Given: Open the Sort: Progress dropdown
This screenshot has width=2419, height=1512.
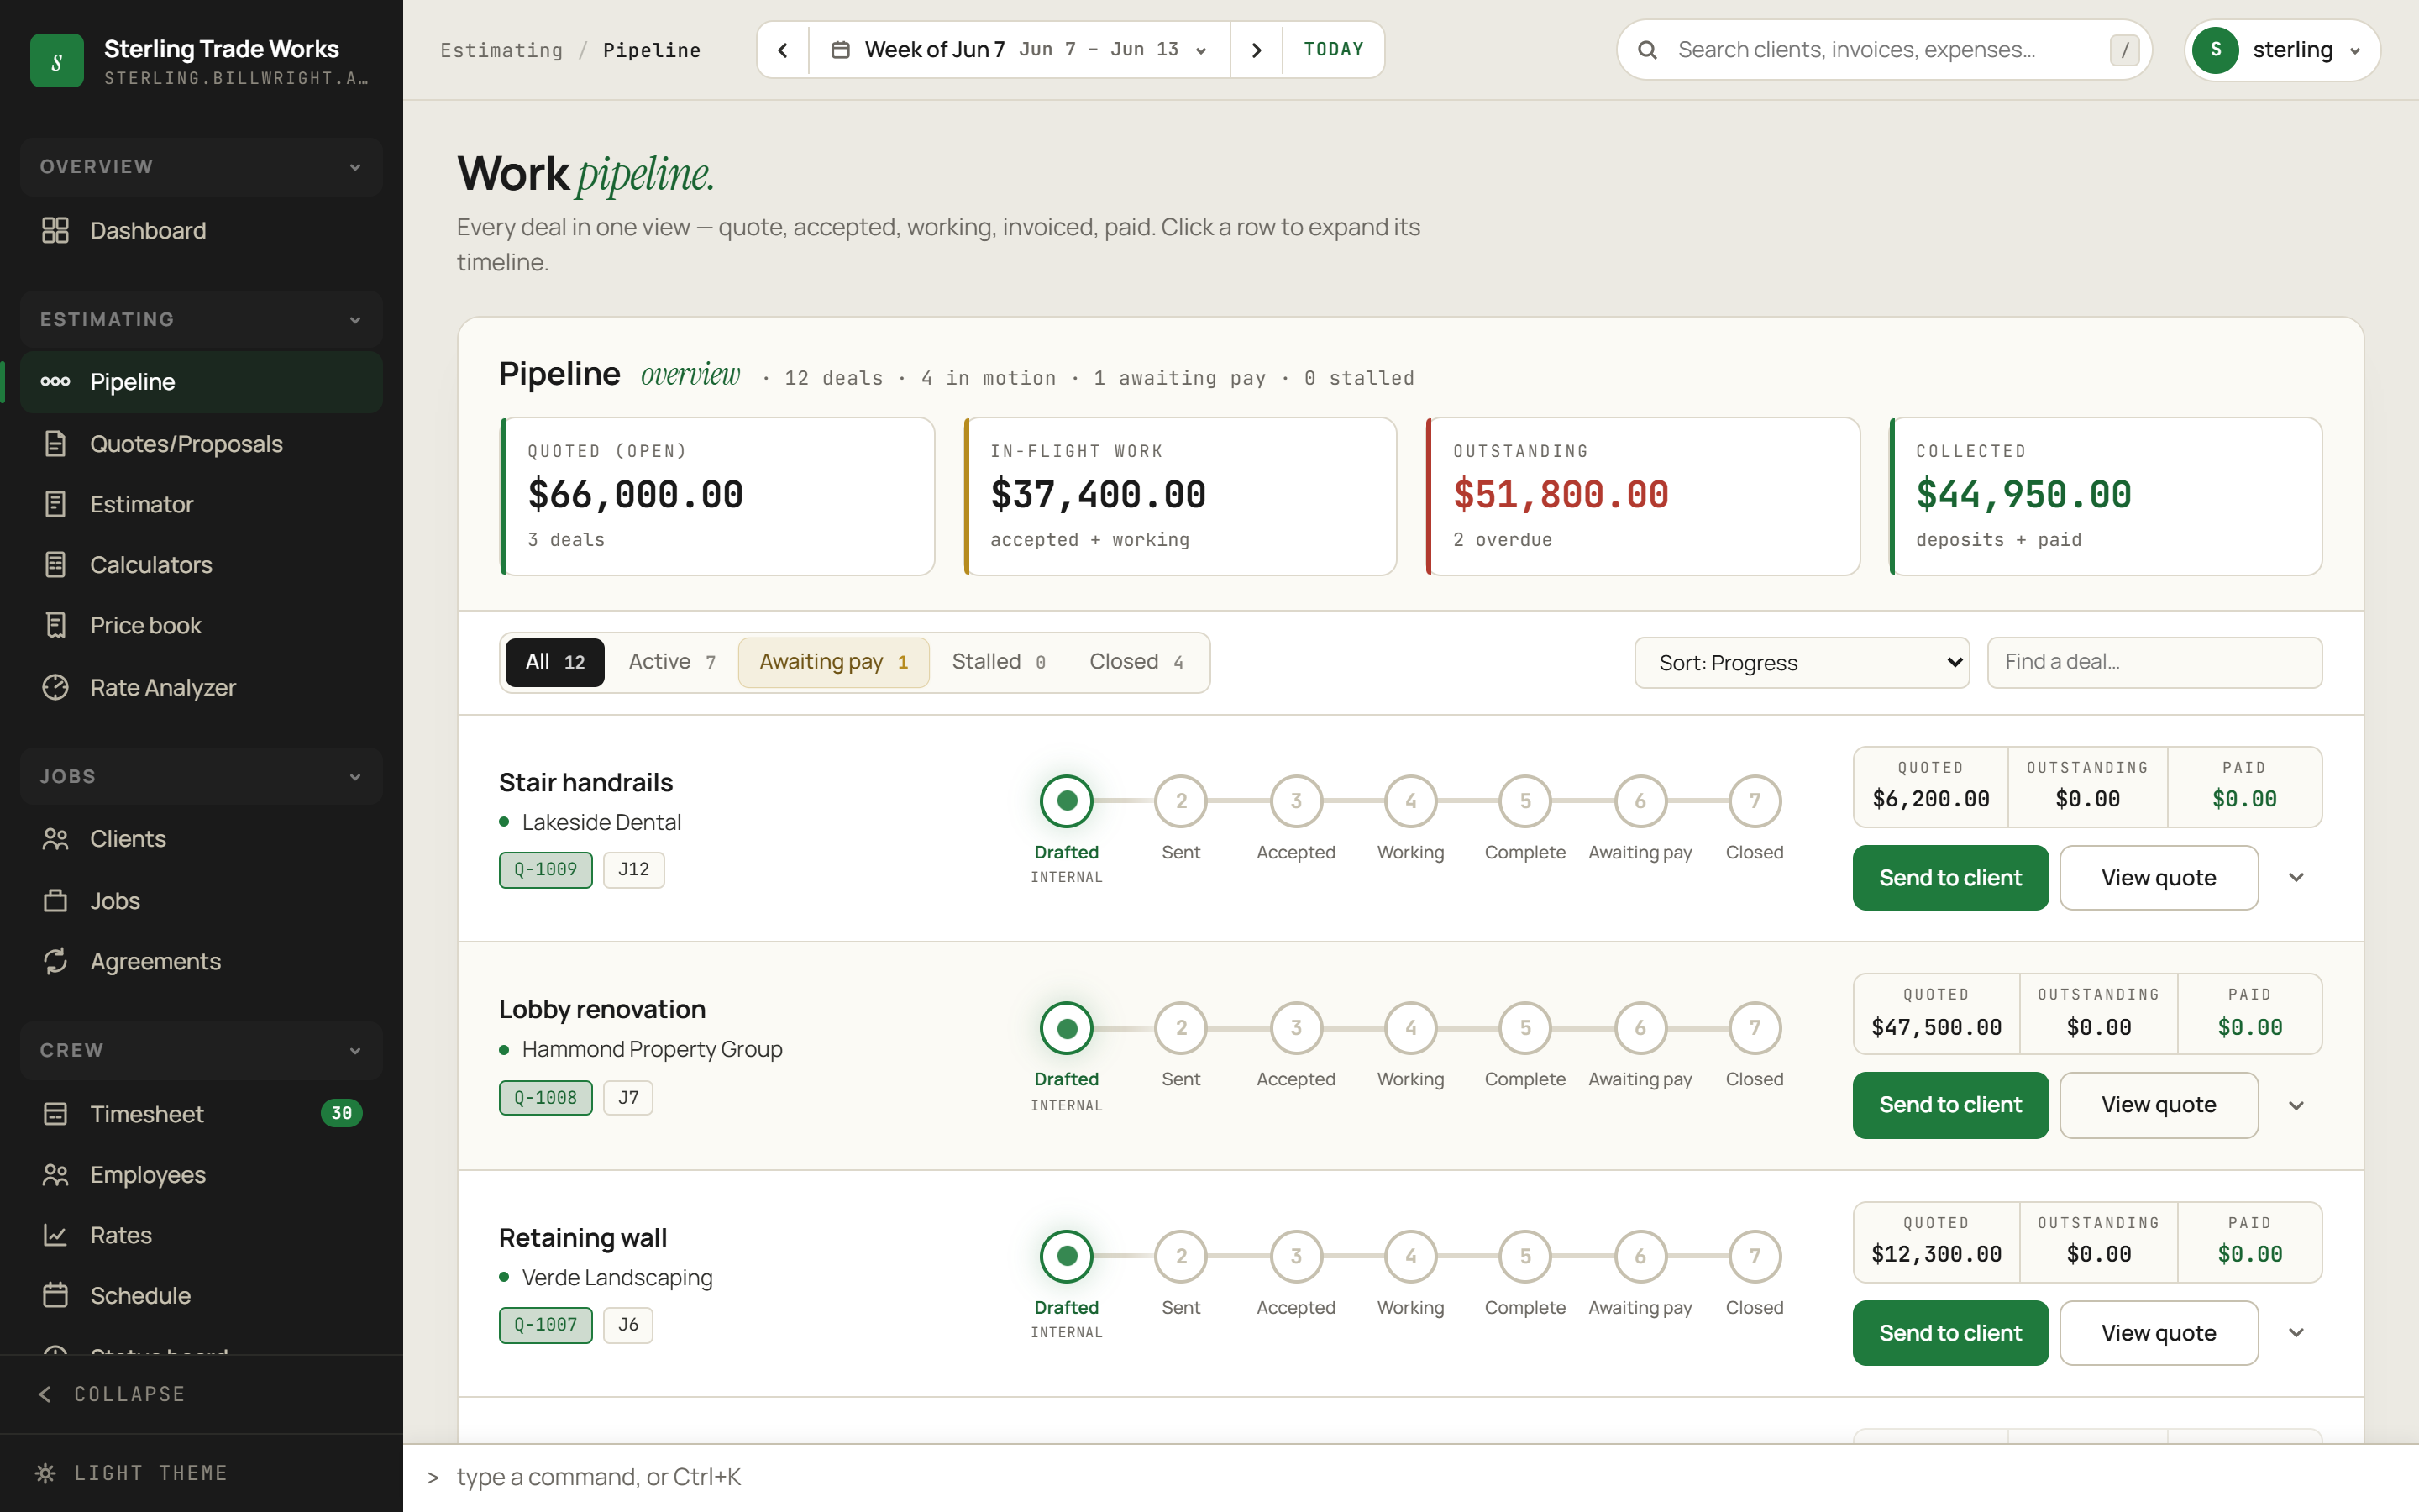Looking at the screenshot, I should coord(1802,663).
